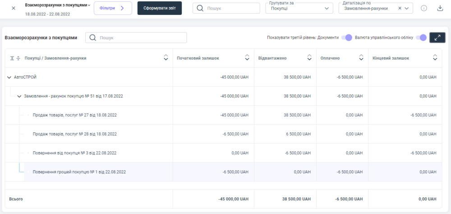
Task: Sort by Початковий залишок column
Action: pyautogui.click(x=247, y=58)
